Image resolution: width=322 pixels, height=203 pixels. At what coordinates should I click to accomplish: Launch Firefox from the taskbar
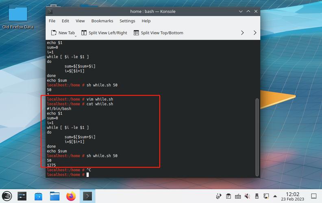point(71,196)
